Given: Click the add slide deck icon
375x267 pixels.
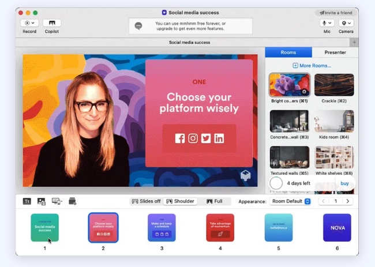Looking at the screenshot, I should (x=72, y=201).
